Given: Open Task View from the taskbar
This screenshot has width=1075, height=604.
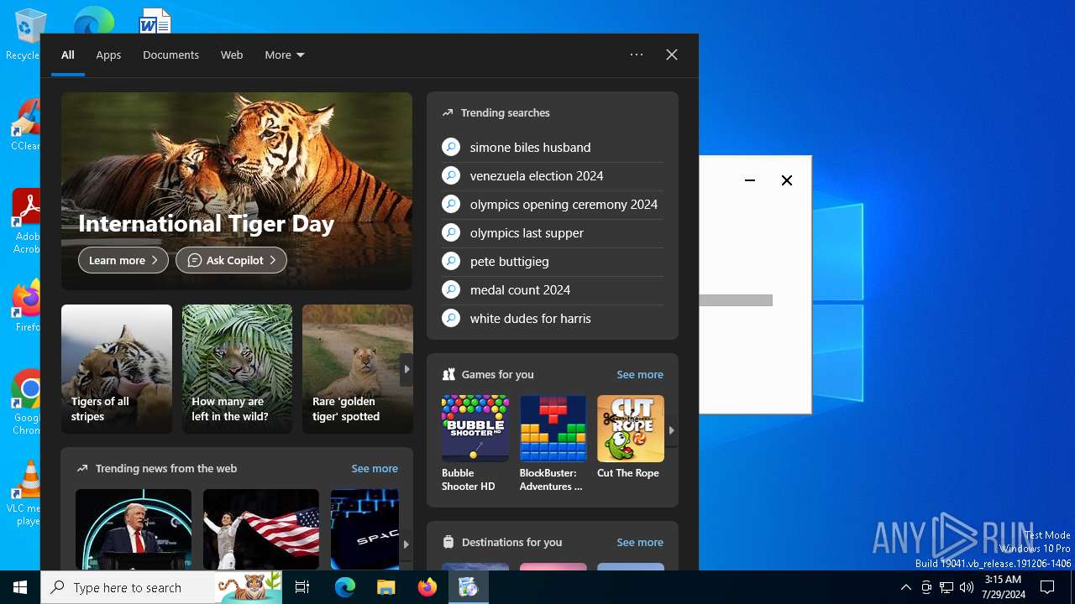Looking at the screenshot, I should point(302,587).
